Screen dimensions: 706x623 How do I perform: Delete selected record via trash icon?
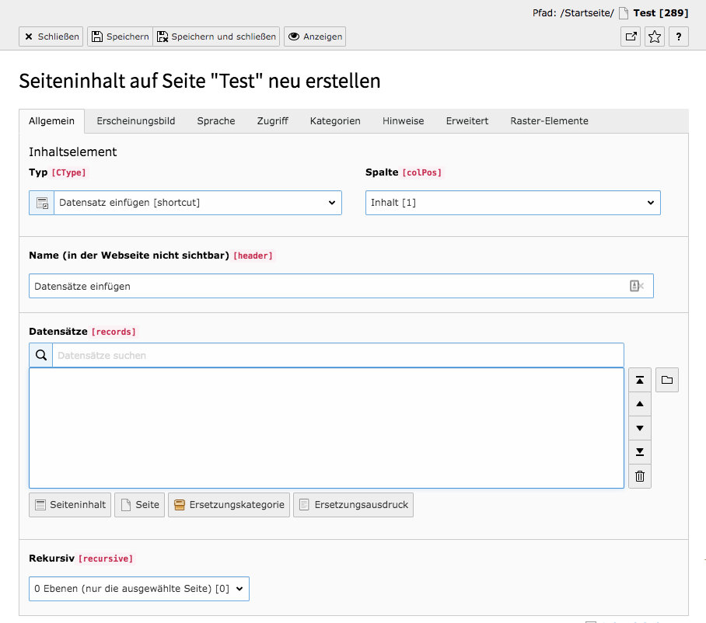click(639, 475)
